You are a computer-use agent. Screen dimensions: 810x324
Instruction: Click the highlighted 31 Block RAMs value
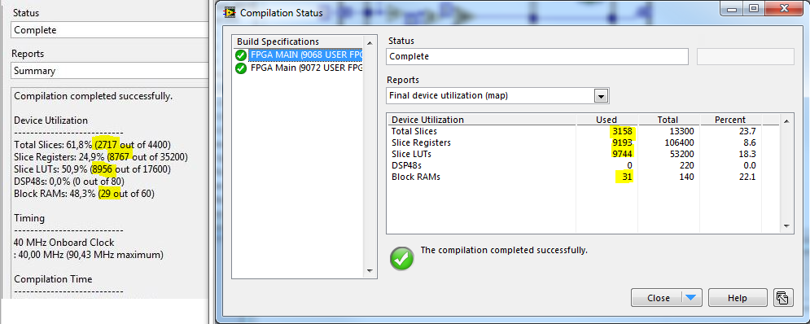(626, 177)
